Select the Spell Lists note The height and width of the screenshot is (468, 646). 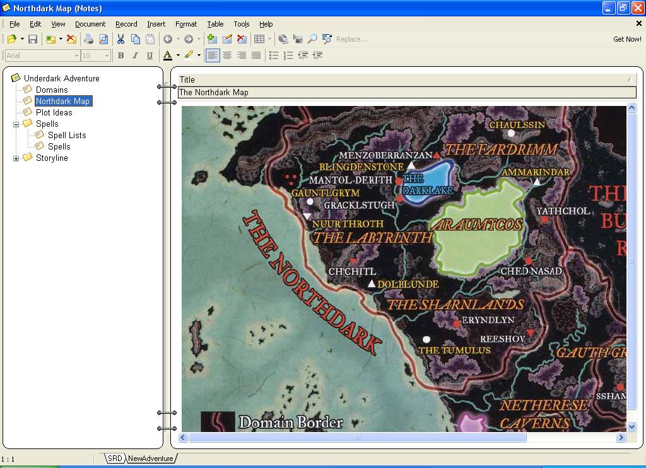coord(67,135)
